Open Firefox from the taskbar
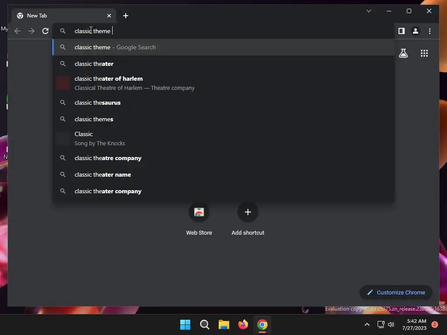This screenshot has height=335, width=447. click(243, 325)
